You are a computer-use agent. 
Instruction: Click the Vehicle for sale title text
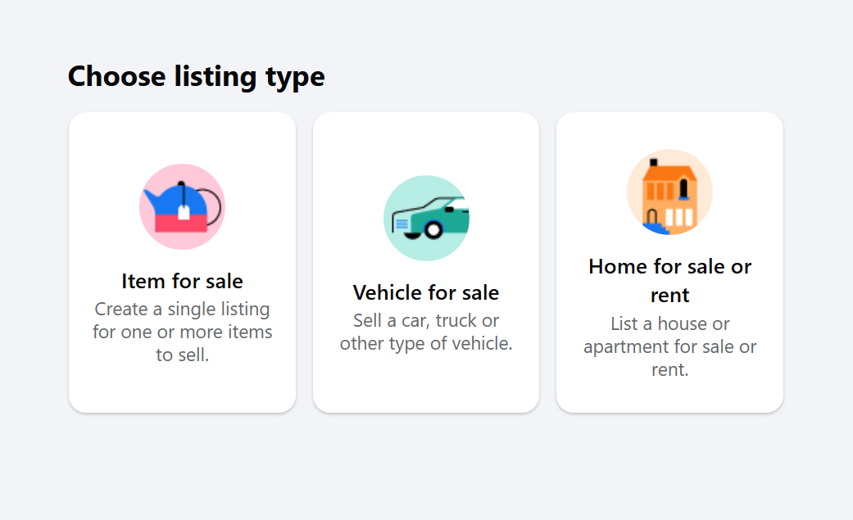tap(426, 292)
